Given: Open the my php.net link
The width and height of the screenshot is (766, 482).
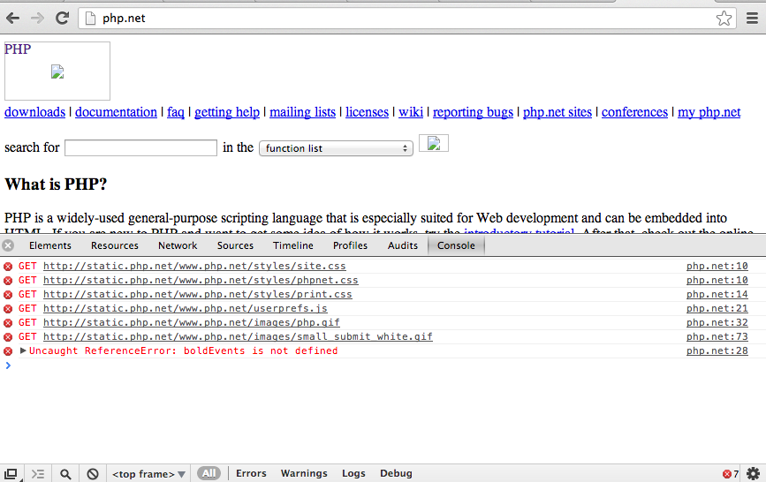Looking at the screenshot, I should pos(709,112).
